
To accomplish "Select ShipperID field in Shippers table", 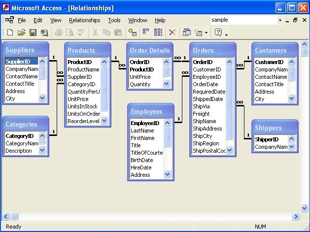I will 271,139.
